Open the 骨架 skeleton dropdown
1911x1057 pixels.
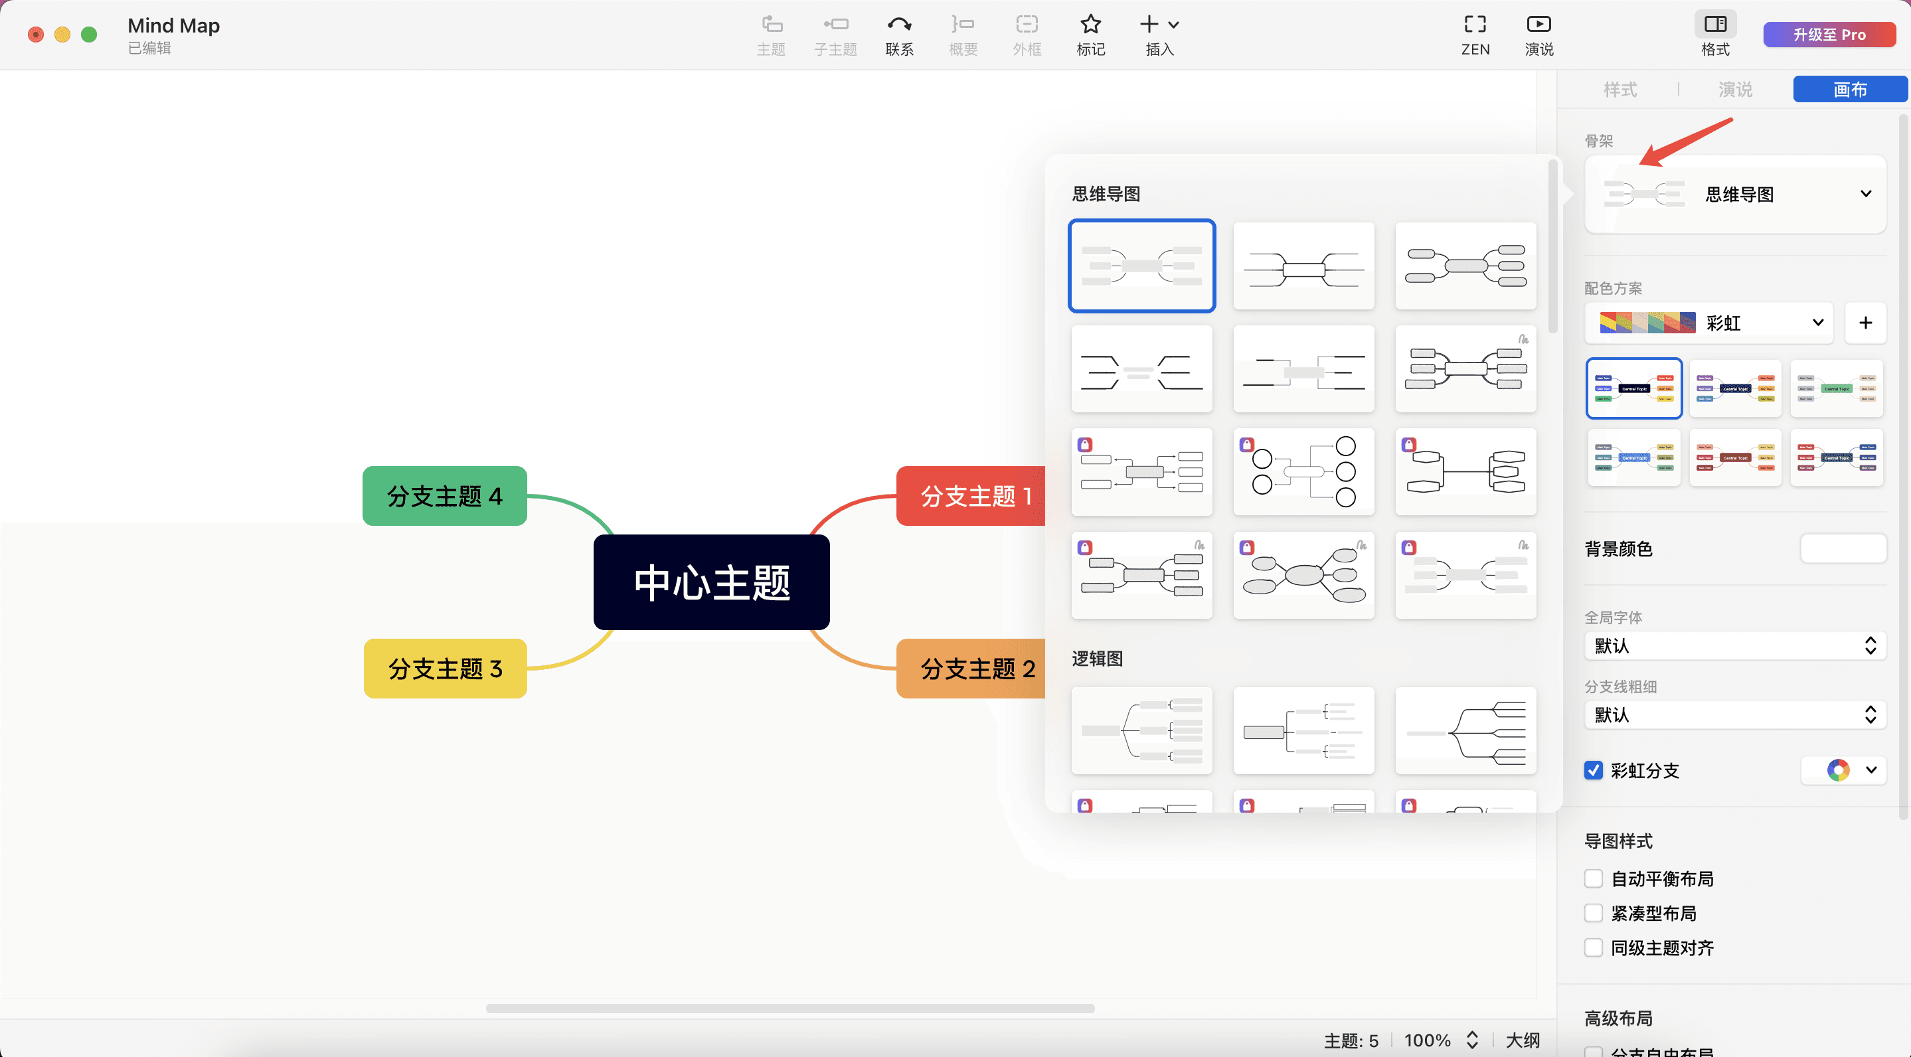1735,194
